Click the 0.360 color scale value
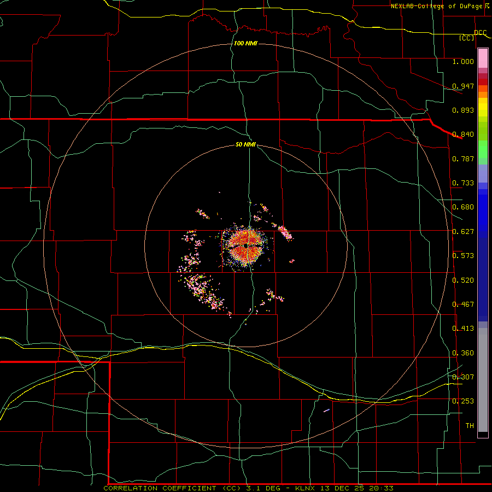This screenshot has width=492, height=492. click(463, 353)
